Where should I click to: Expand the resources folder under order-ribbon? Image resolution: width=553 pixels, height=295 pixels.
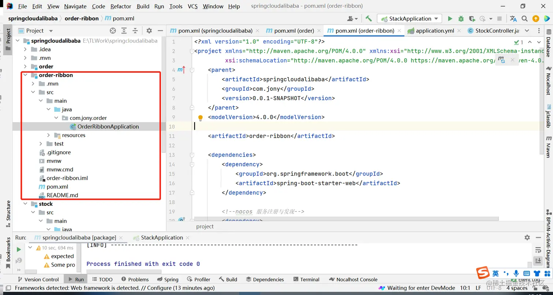tap(48, 135)
